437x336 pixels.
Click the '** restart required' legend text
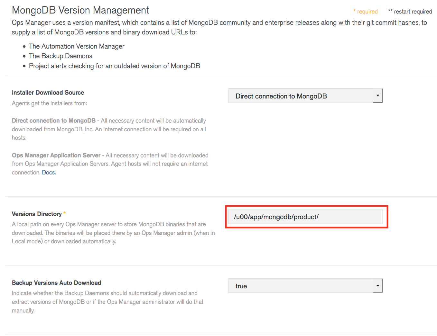pos(410,12)
